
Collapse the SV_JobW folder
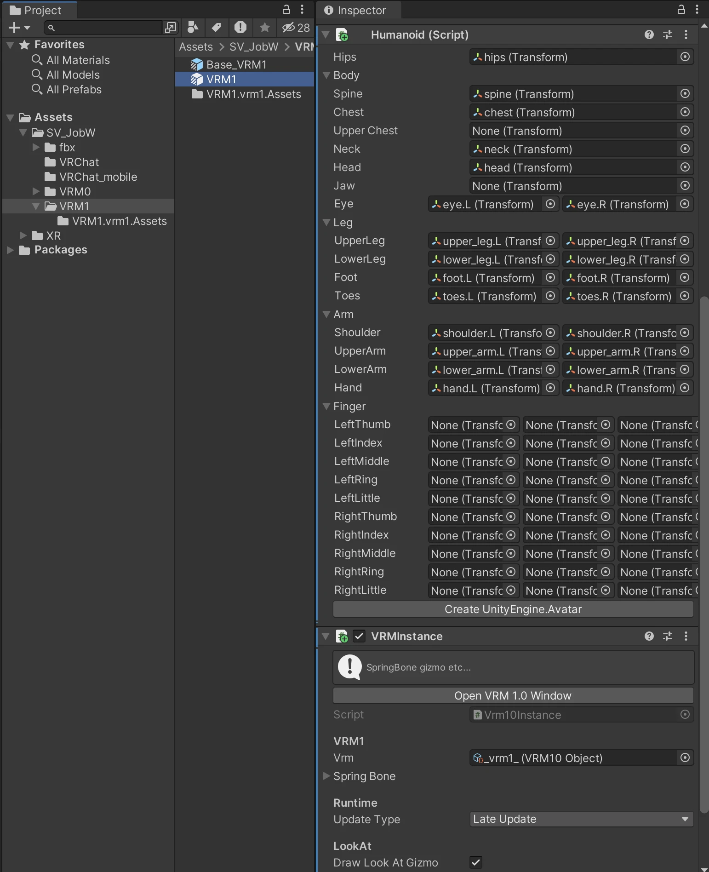click(x=23, y=133)
